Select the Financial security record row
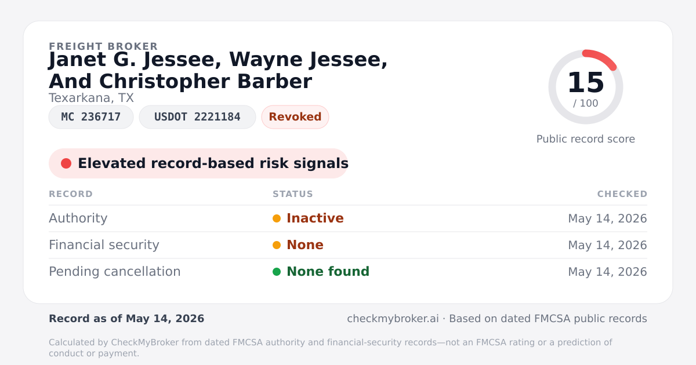 (x=348, y=245)
